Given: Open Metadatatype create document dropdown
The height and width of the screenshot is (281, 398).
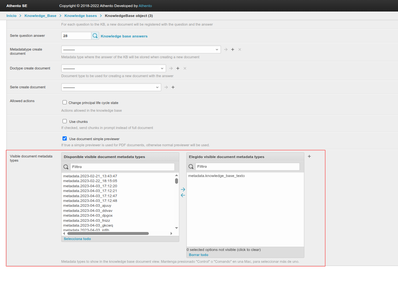Looking at the screenshot, I should click(x=141, y=50).
